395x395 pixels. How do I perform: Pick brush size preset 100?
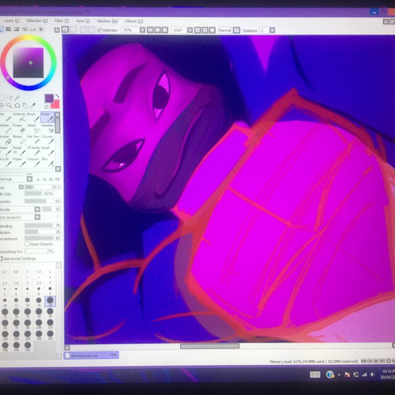pos(38,324)
